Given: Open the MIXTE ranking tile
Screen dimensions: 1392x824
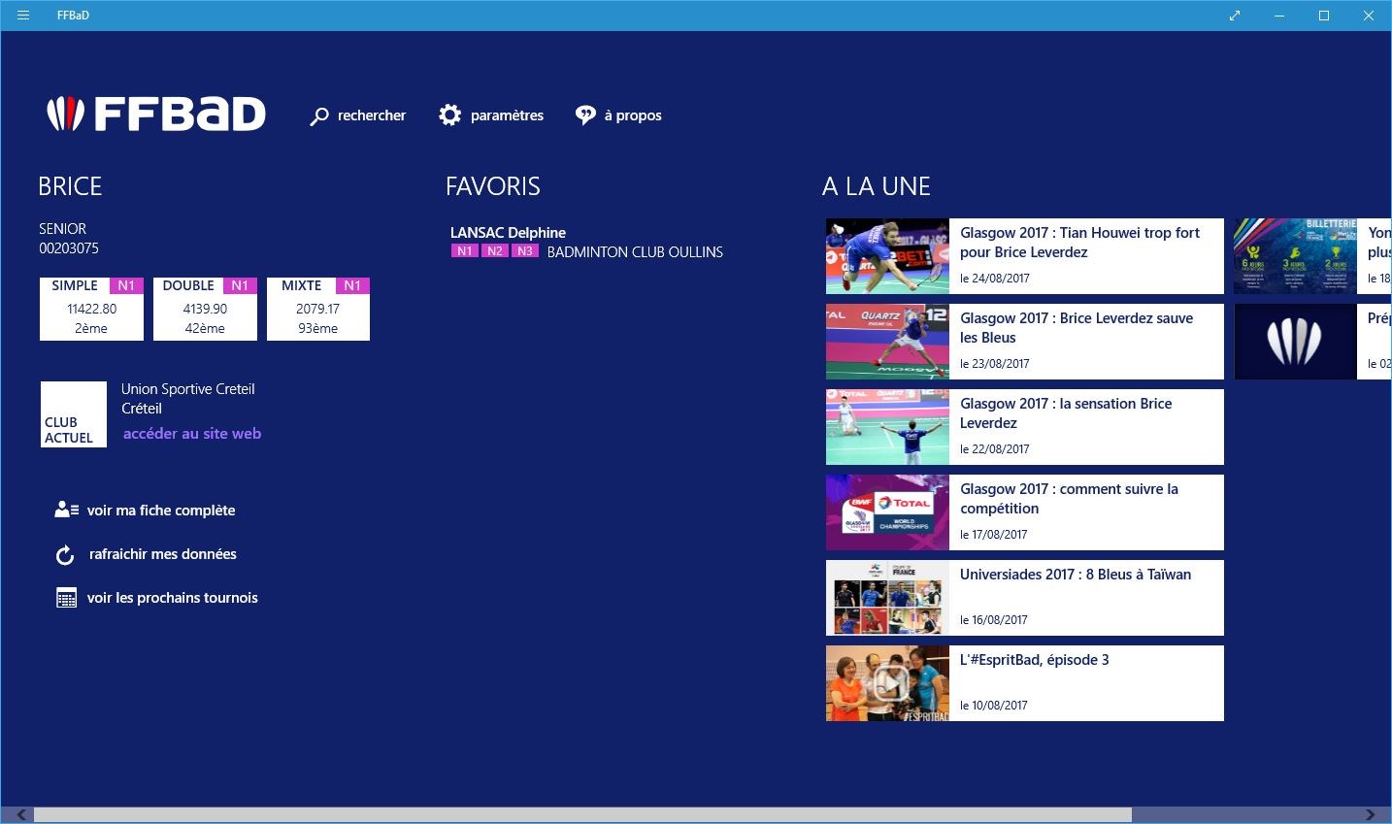Looking at the screenshot, I should 317,309.
